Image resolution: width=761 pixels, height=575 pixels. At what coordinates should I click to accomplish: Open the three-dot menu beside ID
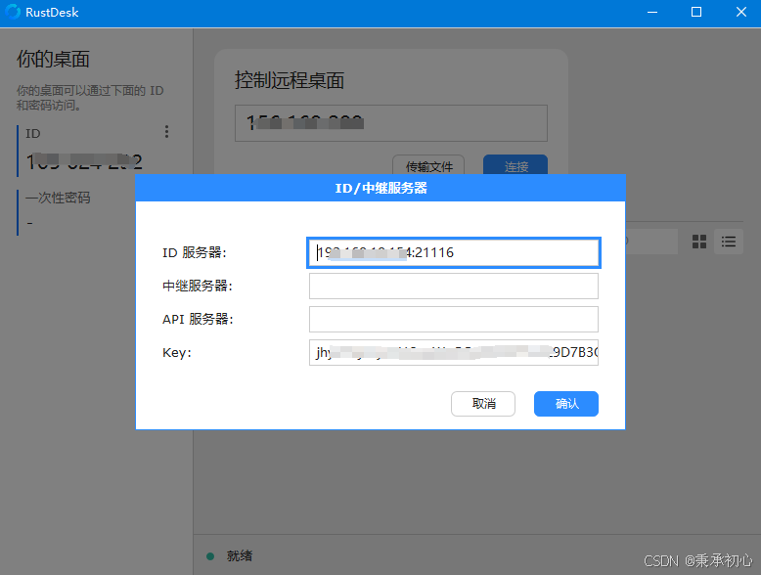[166, 132]
